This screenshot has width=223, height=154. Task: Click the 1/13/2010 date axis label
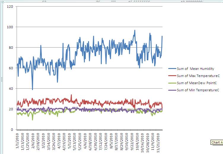23,142
